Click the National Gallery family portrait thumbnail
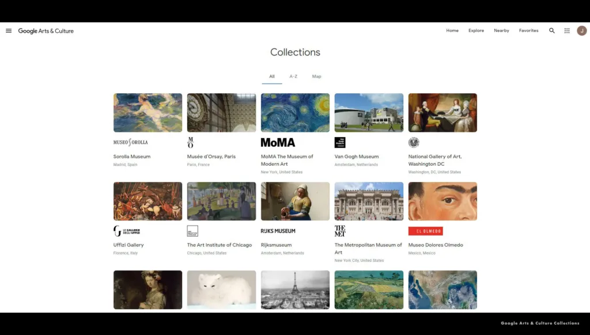 coord(442,113)
